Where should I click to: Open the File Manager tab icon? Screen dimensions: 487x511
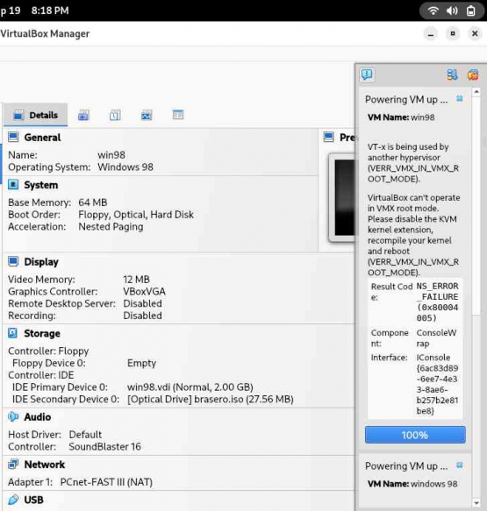point(178,115)
